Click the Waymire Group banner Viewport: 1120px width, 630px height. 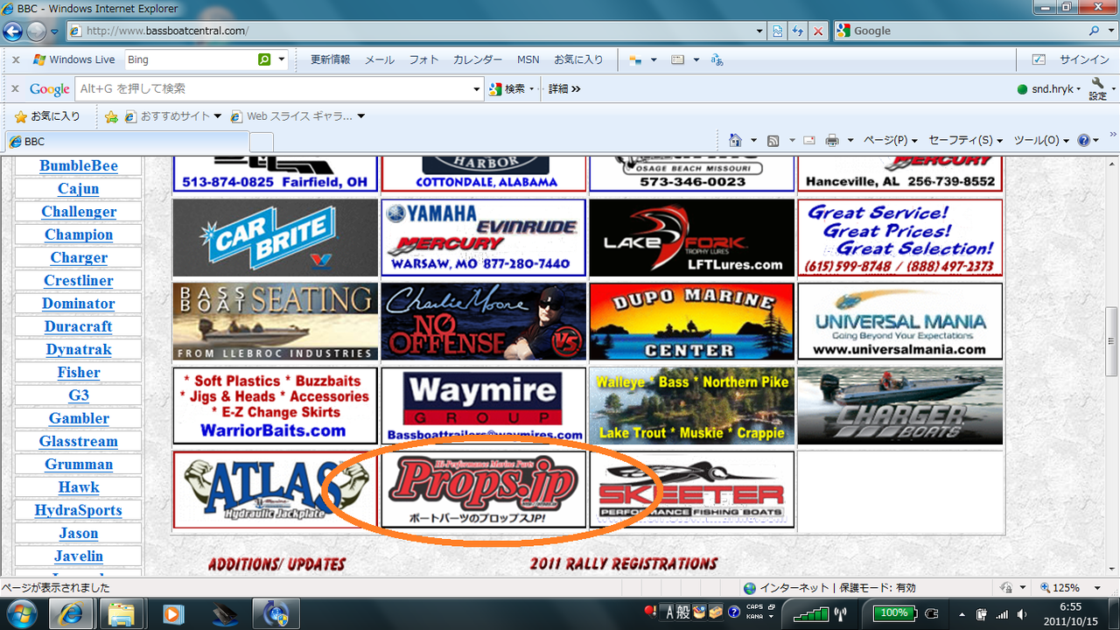484,406
